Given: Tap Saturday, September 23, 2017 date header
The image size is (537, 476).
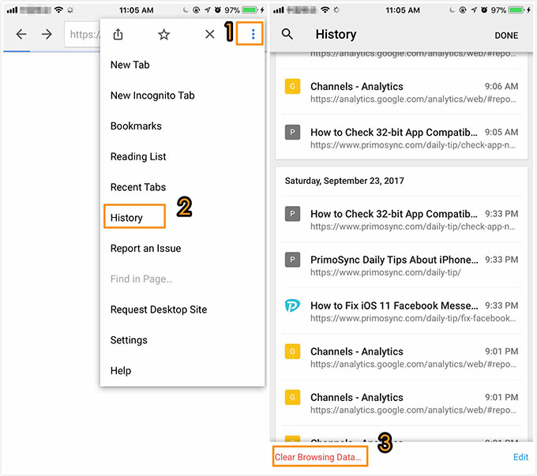Looking at the screenshot, I should [x=344, y=181].
